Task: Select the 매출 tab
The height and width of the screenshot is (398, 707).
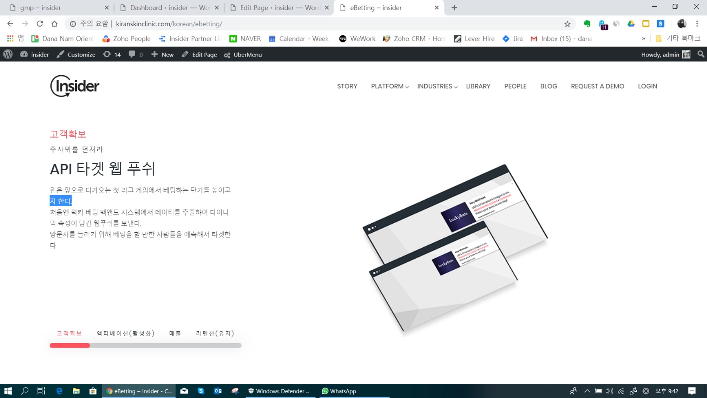Action: click(x=175, y=333)
